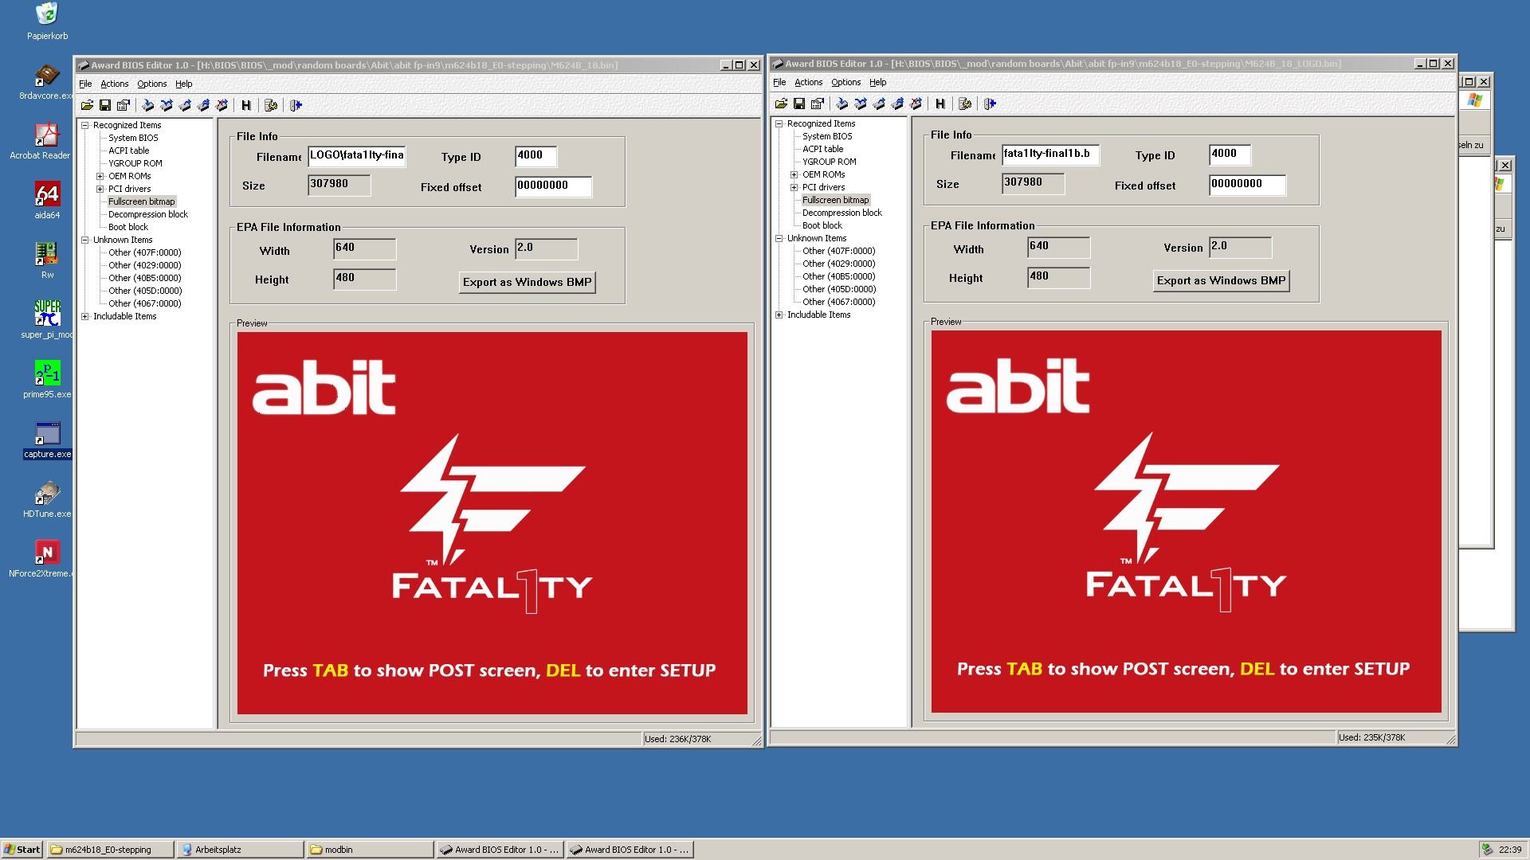Viewport: 1530px width, 860px height.
Task: Click the Start button on the taskbar
Action: click(x=22, y=850)
